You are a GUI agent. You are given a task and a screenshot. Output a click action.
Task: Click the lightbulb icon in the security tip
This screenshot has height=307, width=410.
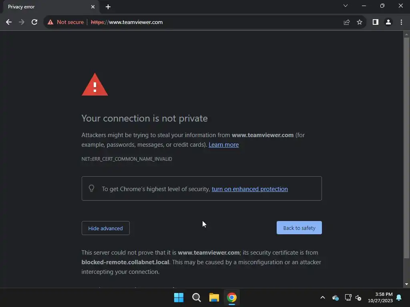pos(92,188)
